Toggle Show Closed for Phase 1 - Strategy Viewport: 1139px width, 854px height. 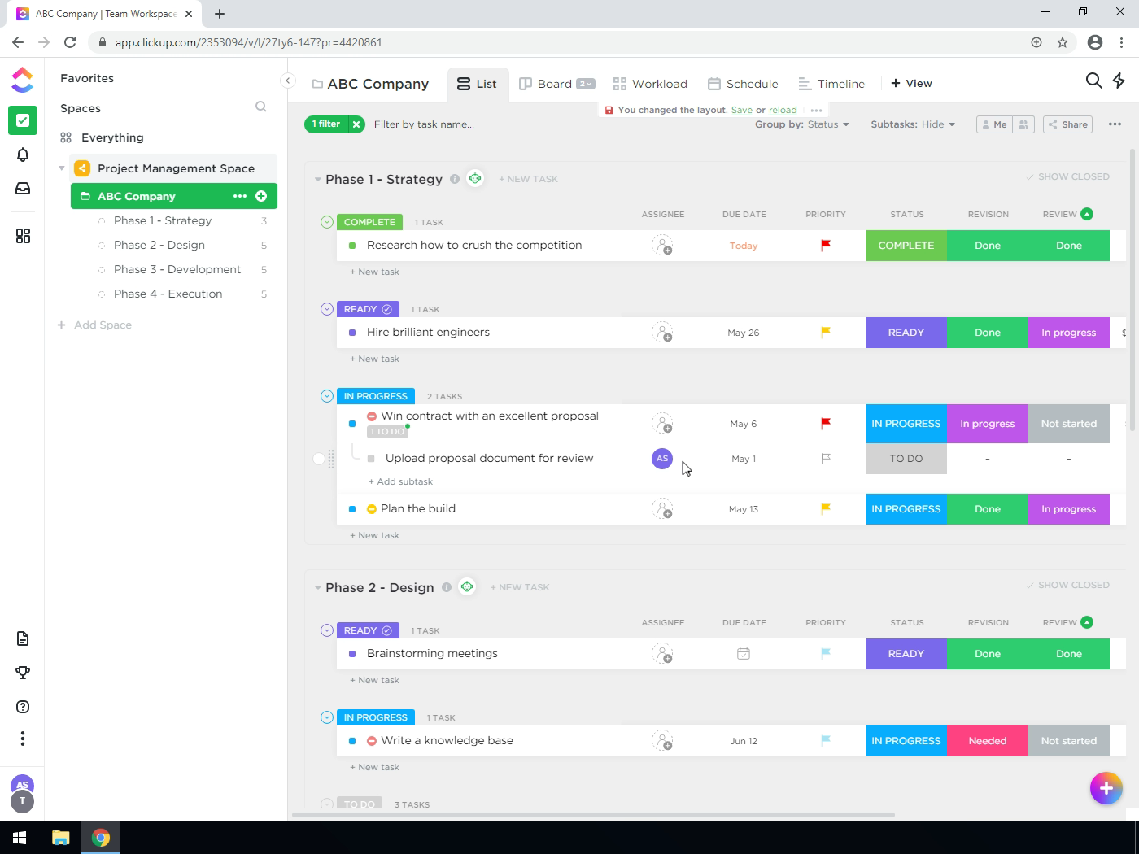pyautogui.click(x=1067, y=176)
